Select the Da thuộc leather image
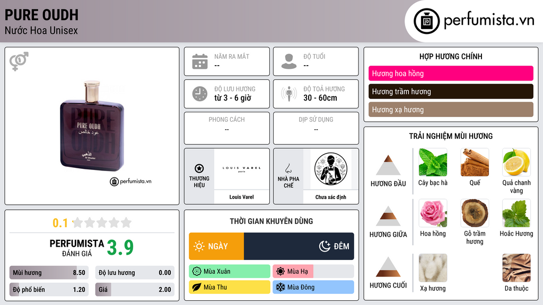Viewport: 543px width, 305px height. pos(516,268)
